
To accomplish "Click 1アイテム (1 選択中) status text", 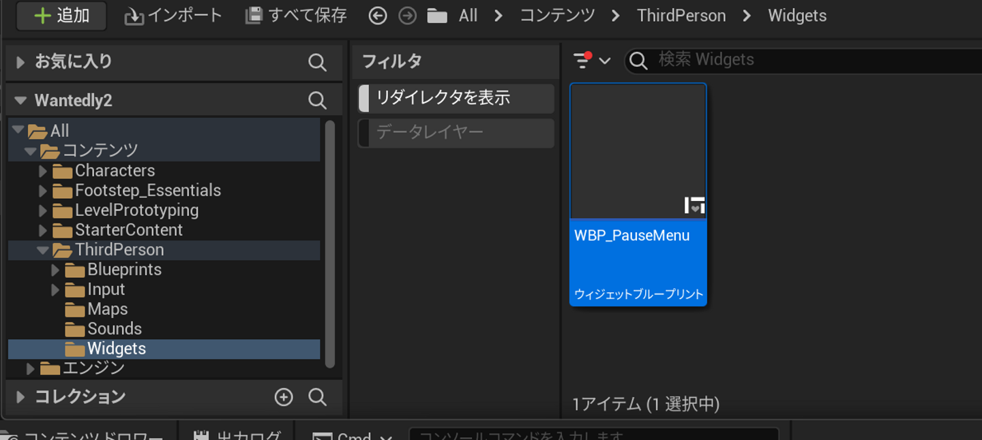I will point(646,404).
